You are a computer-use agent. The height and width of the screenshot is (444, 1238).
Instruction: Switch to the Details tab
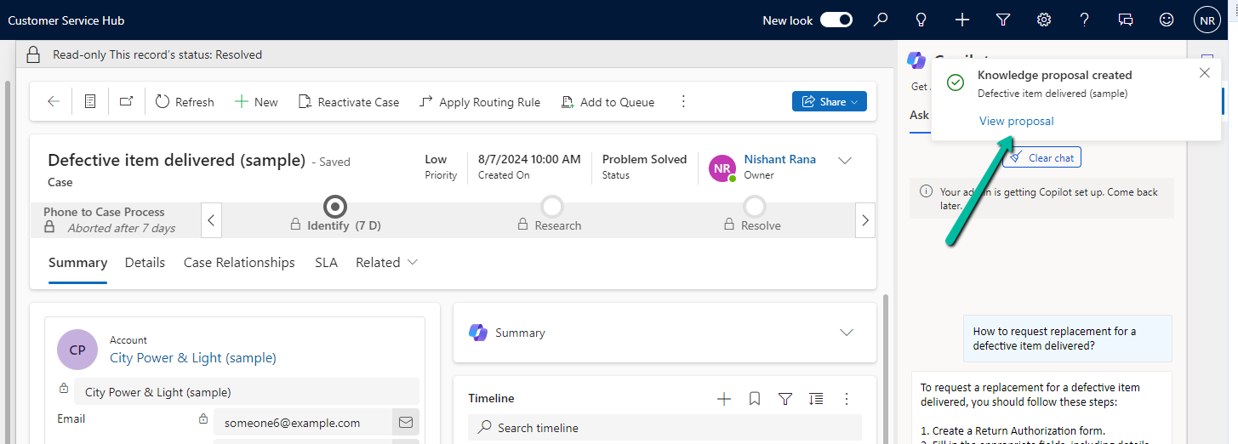(x=145, y=263)
